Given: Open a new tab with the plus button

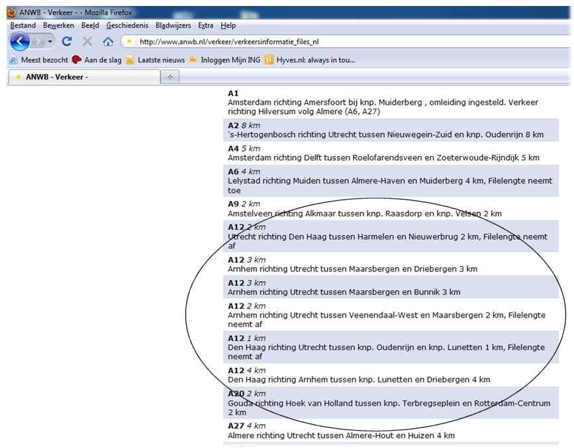Looking at the screenshot, I should (169, 77).
